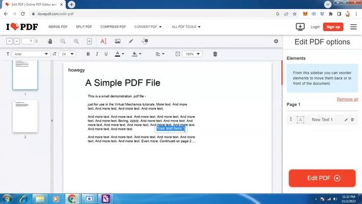Viewport: 362px width, 204px height.
Task: Delete selected element with trash icon
Action: pyautogui.click(x=215, y=54)
